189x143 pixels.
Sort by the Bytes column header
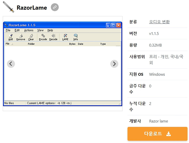(72, 44)
